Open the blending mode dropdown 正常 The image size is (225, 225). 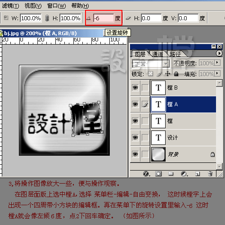point(151,64)
